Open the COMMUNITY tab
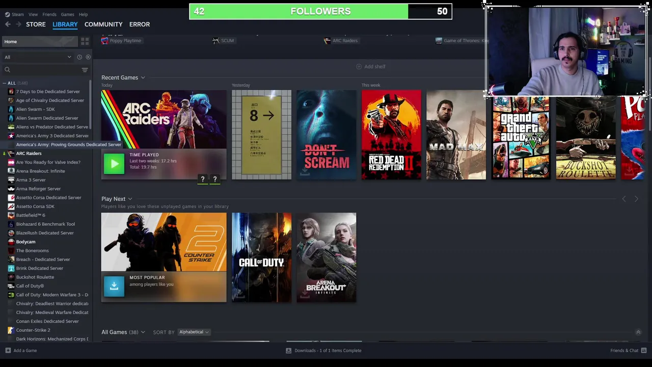This screenshot has height=367, width=652. pyautogui.click(x=103, y=24)
